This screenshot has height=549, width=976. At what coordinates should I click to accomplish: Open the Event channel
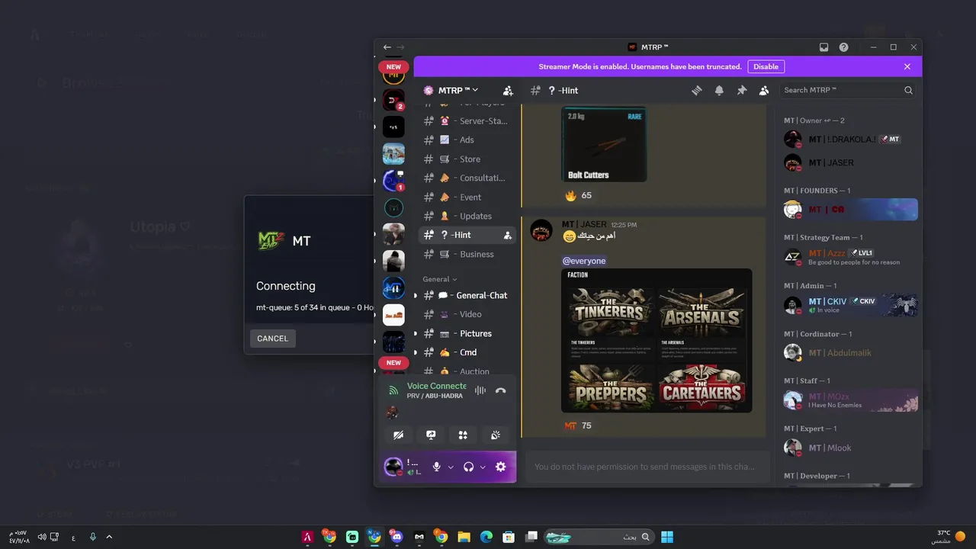[467, 197]
